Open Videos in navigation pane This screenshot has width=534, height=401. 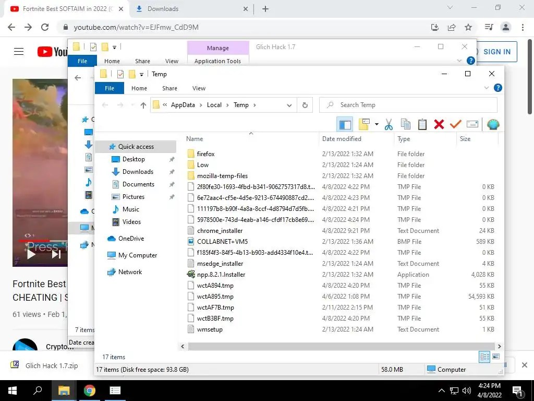(x=131, y=221)
